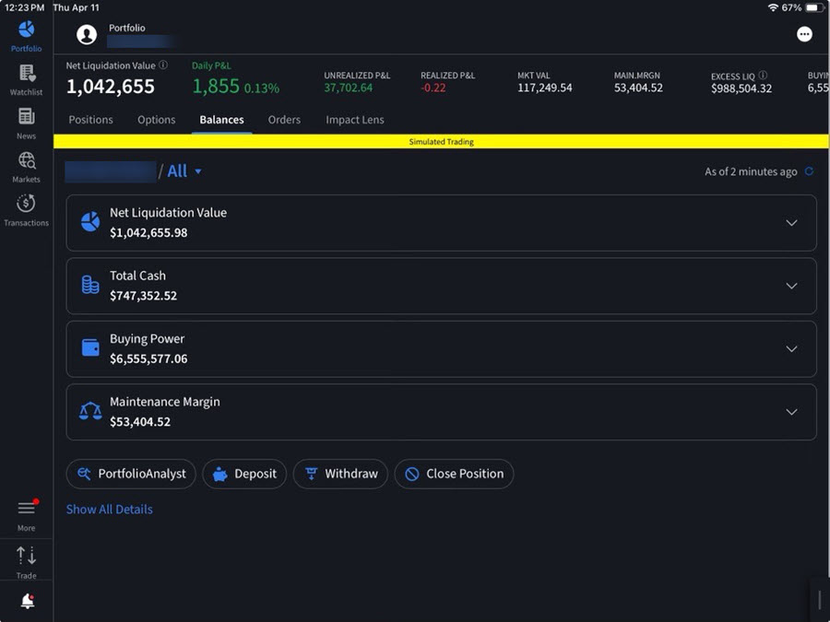The height and width of the screenshot is (622, 830).
Task: Open the Watchlist sidebar icon
Action: (27, 73)
